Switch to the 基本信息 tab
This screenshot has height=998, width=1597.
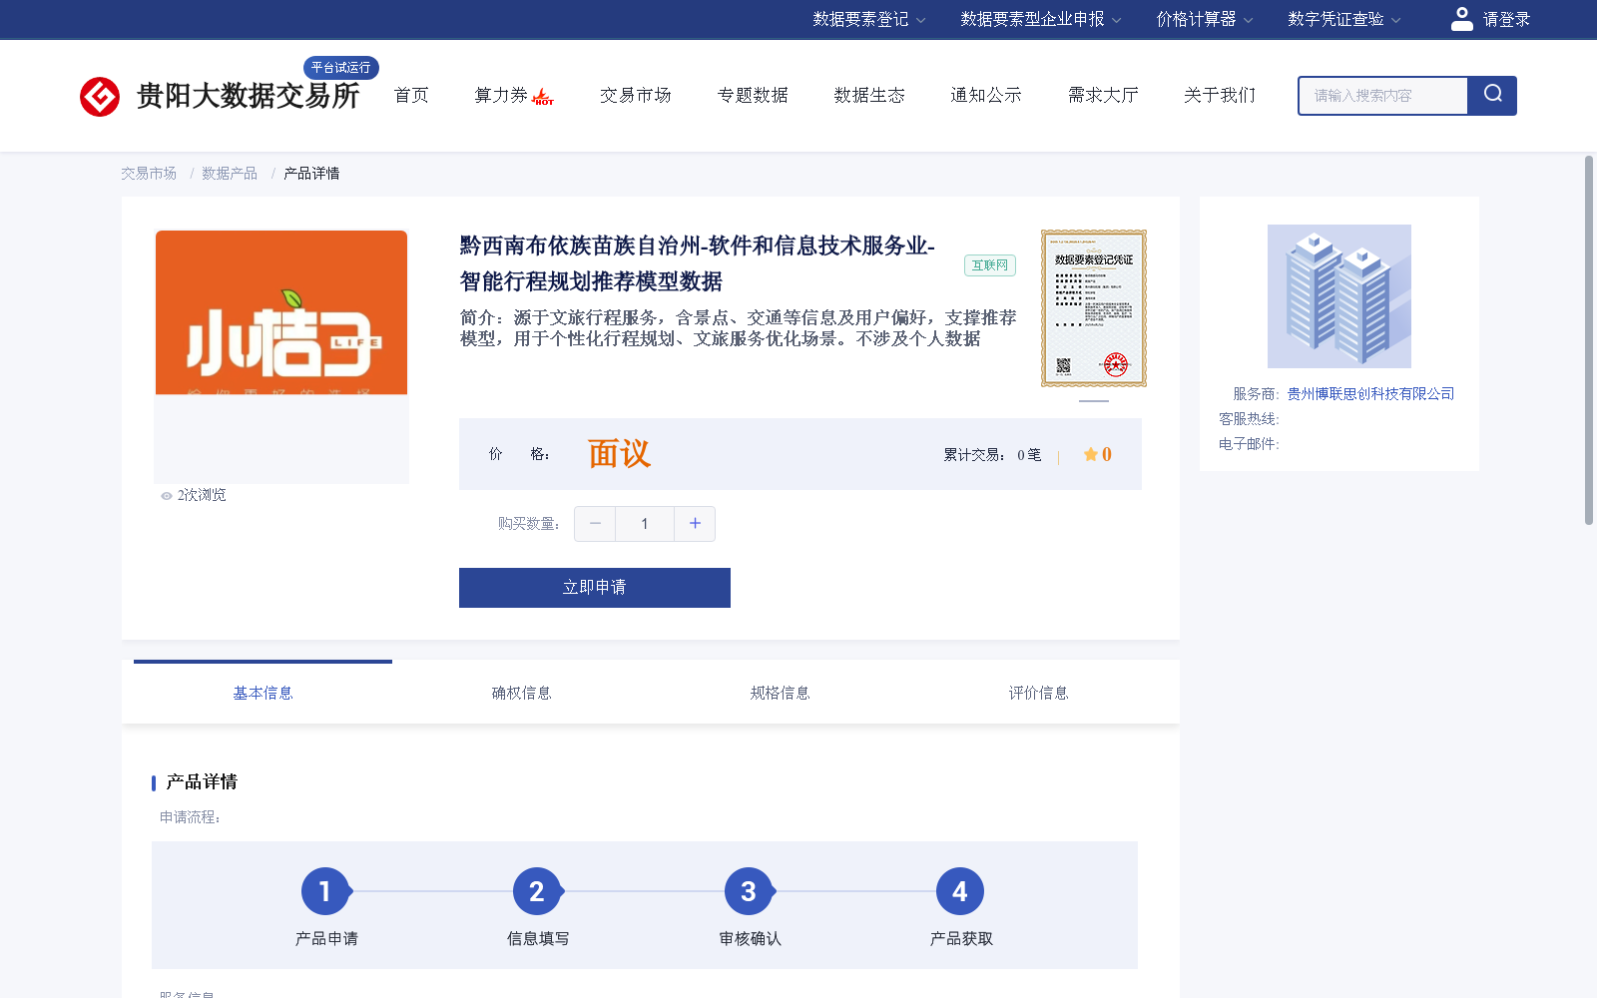pos(263,693)
